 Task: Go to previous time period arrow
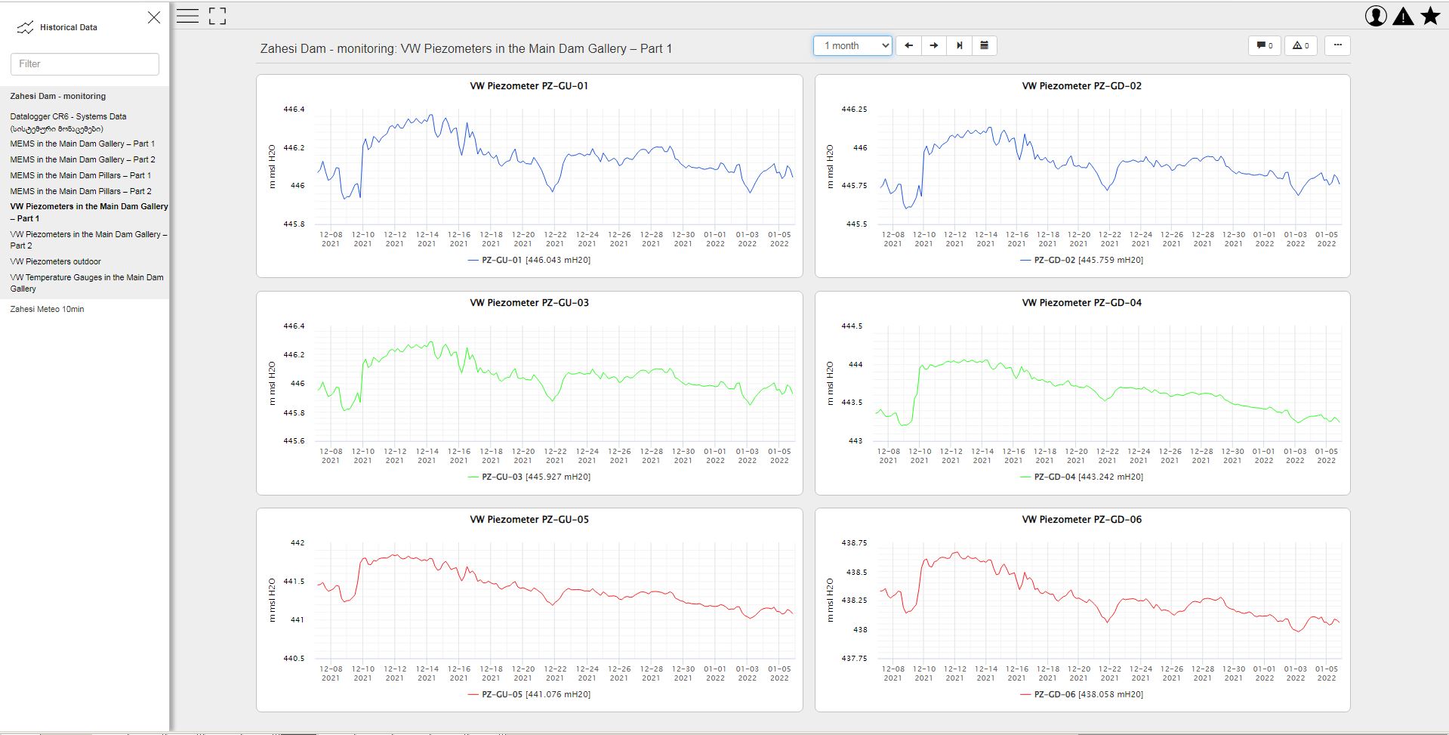(908, 45)
